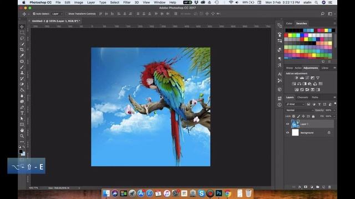The image size is (355, 199).
Task: Select the Quick Selection tool
Action: [x=22, y=44]
